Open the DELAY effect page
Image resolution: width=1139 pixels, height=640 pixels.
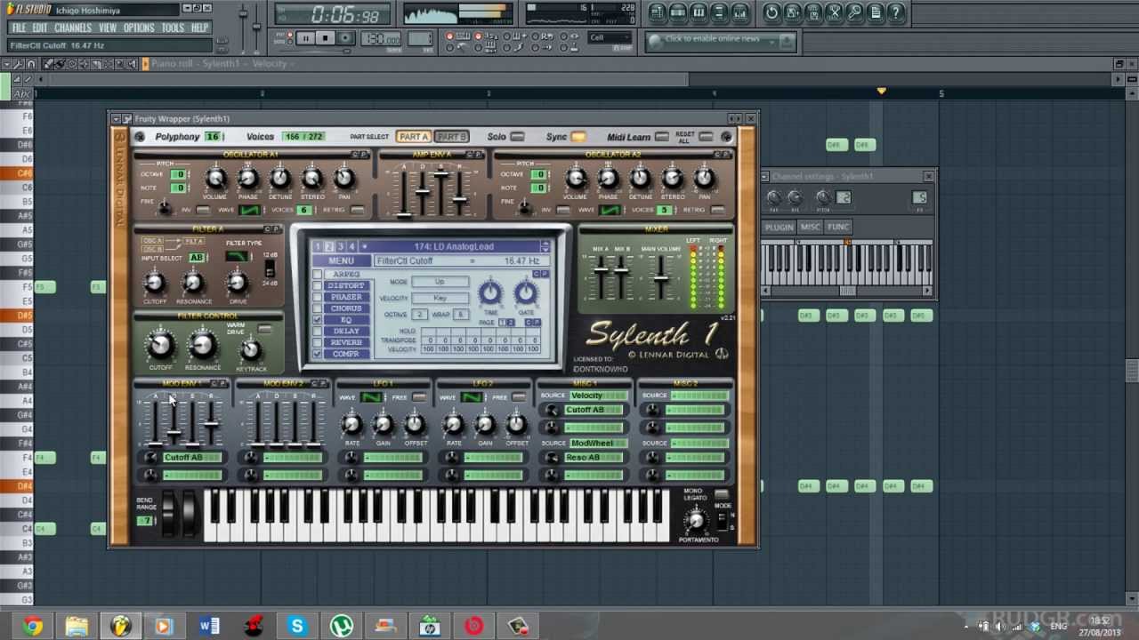tap(347, 332)
